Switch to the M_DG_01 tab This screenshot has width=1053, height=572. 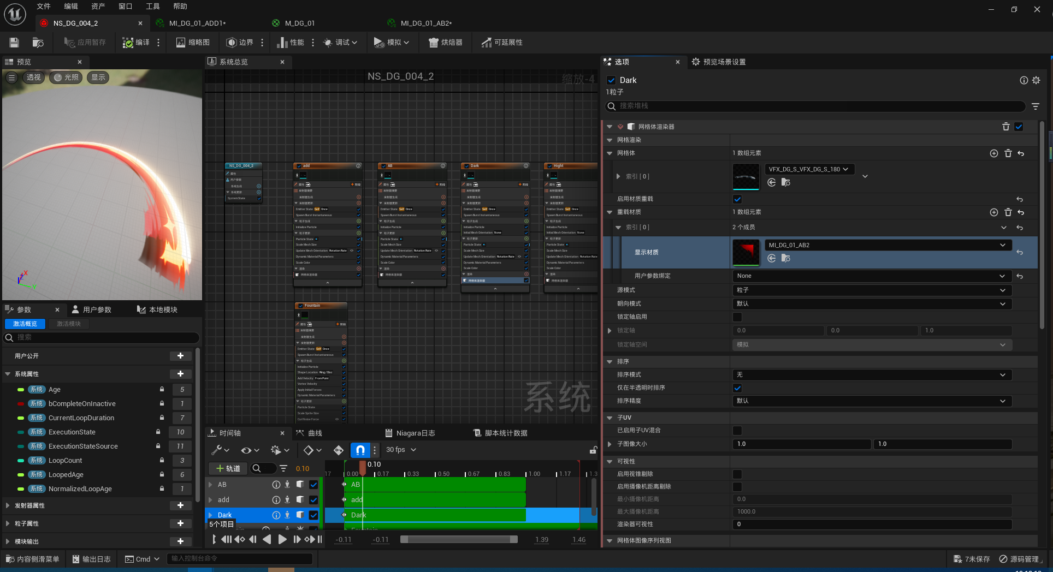[299, 23]
